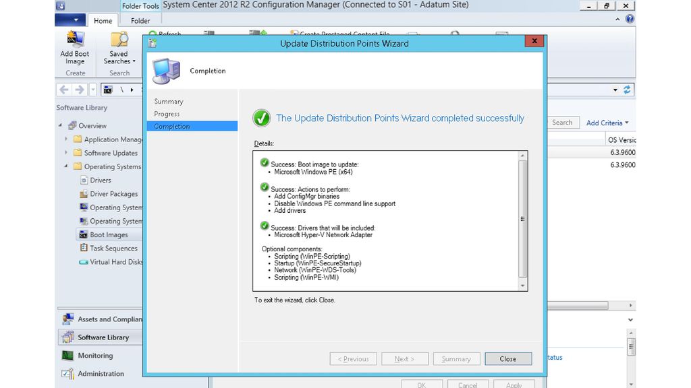This screenshot has height=388, width=691.
Task: Open the address bar dropdown arrow
Action: 615,90
